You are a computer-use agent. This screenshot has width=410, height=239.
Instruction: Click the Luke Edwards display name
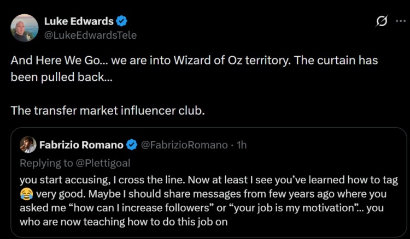tap(79, 21)
